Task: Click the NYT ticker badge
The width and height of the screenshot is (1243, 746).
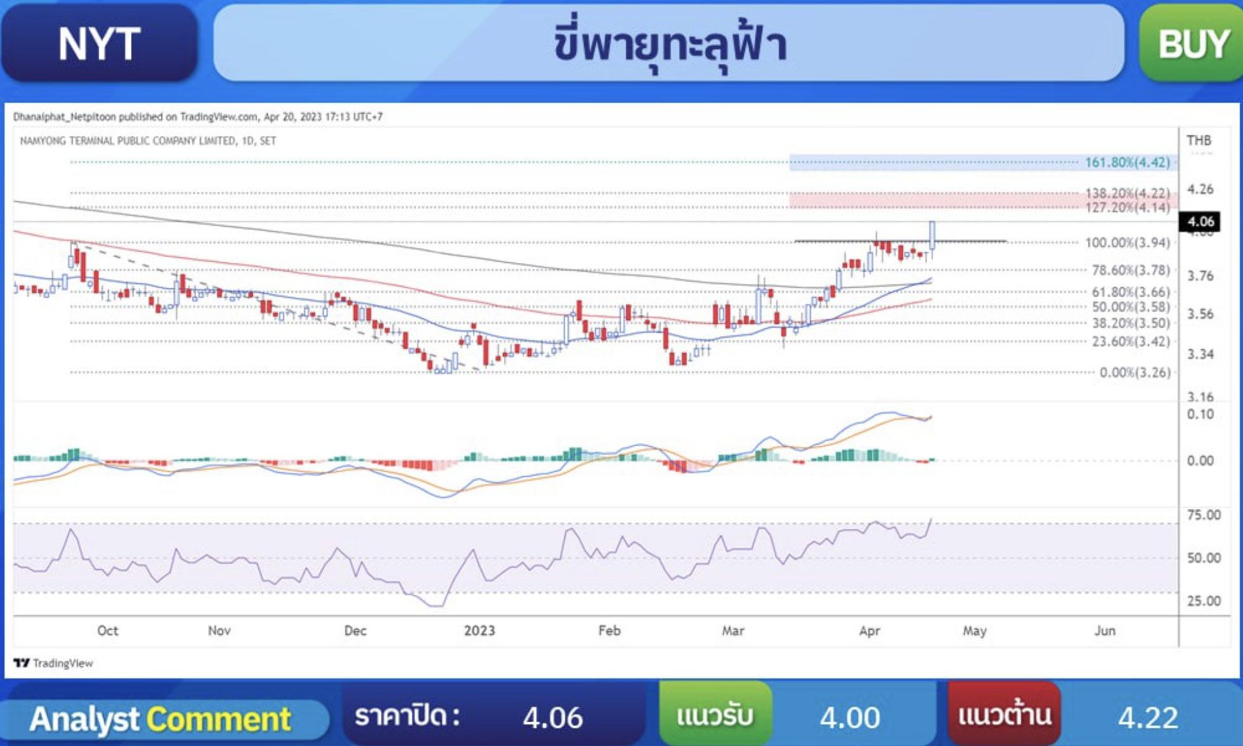Action: pyautogui.click(x=99, y=43)
